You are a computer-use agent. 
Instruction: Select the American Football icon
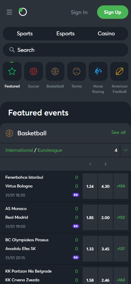click(120, 71)
